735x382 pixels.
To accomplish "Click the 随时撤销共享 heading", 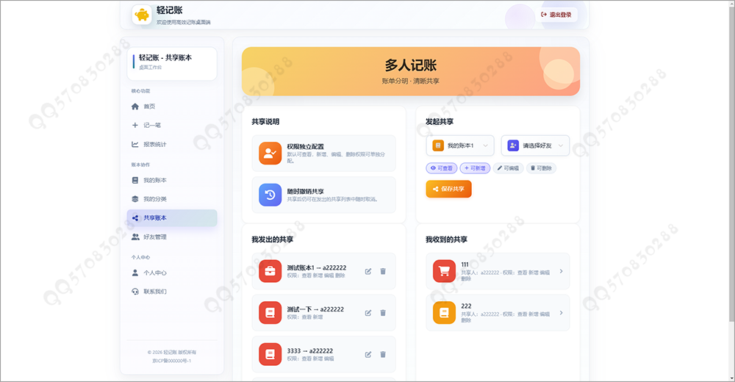I will pos(305,191).
